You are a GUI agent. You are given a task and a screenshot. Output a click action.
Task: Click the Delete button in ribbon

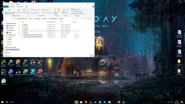tap(46, 10)
